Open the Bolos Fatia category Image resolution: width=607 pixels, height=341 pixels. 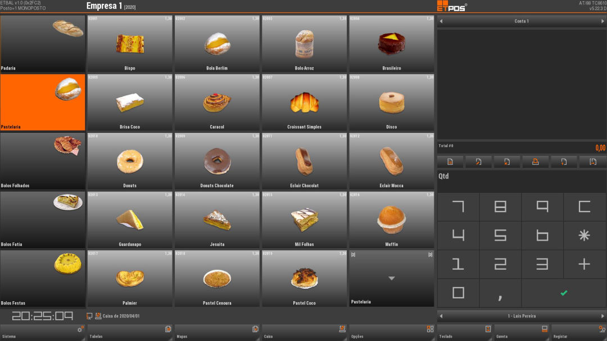[x=43, y=220]
